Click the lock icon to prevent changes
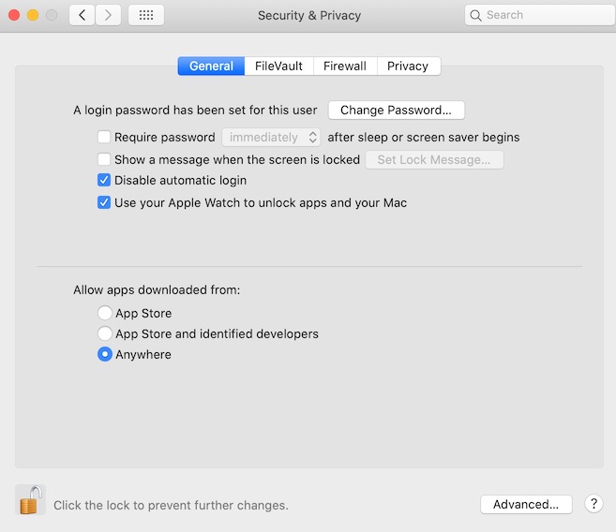This screenshot has width=616, height=532. coord(30,500)
